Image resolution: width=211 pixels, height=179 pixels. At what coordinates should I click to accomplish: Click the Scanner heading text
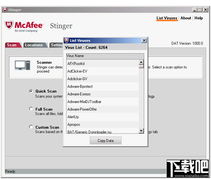(44, 62)
